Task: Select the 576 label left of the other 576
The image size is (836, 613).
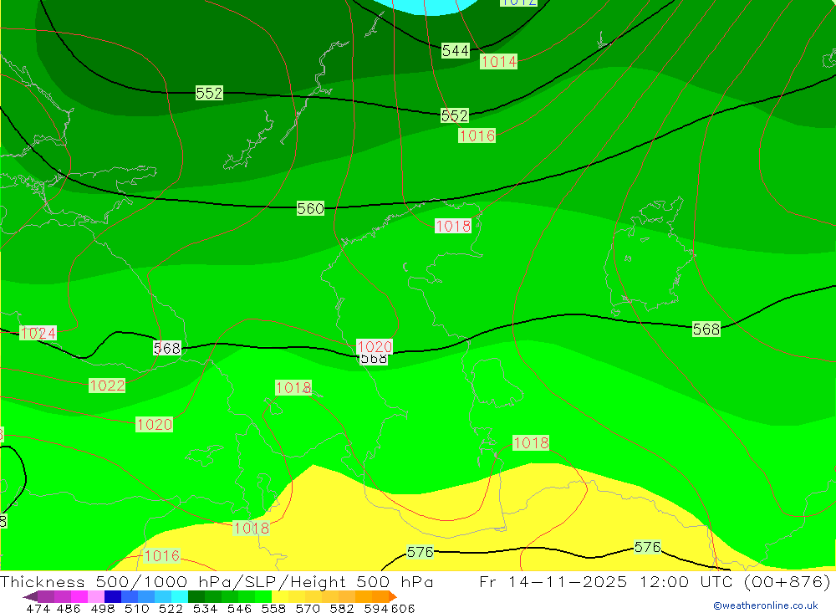Action: 421,552
